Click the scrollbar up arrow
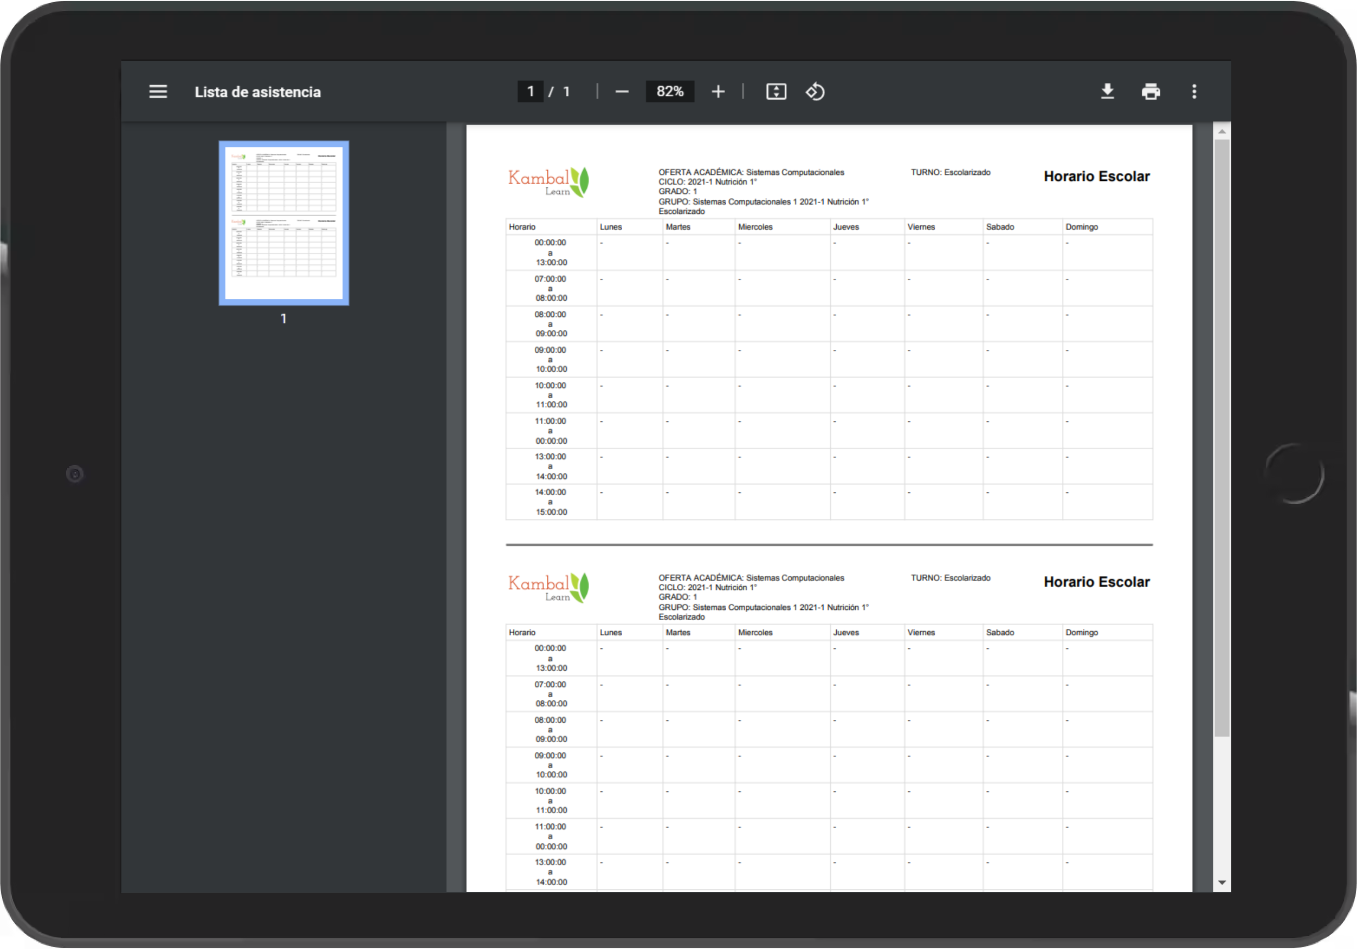The width and height of the screenshot is (1357, 949). [1222, 131]
